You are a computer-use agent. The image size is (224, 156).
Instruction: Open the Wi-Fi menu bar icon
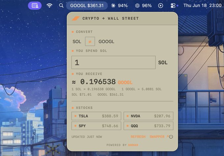point(49,6)
